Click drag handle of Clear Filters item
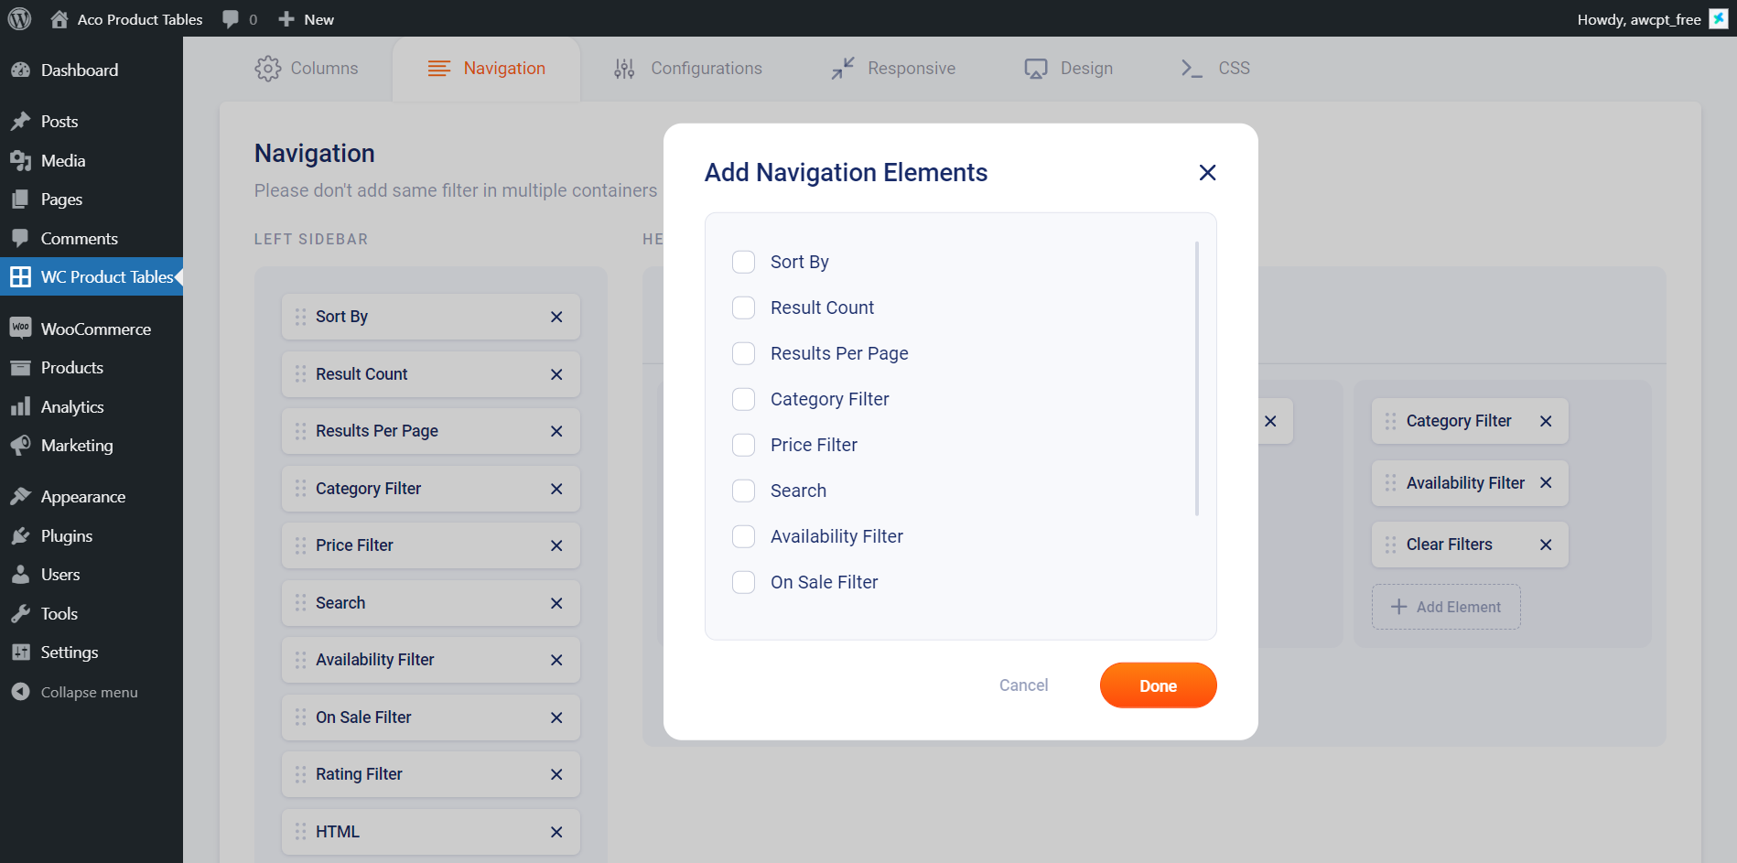 point(1391,545)
